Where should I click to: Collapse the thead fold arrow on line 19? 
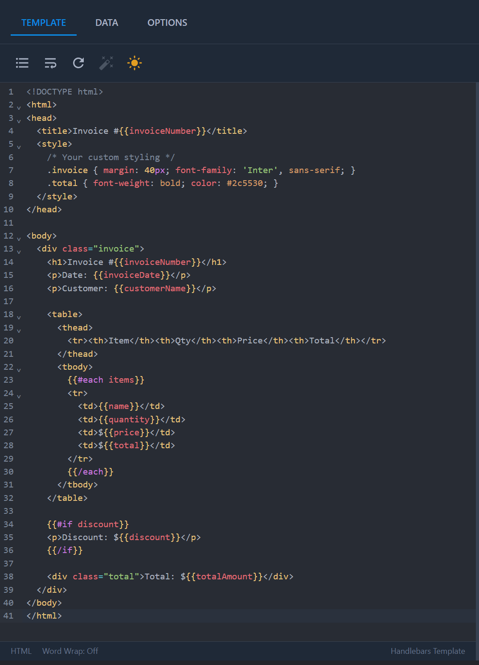point(18,330)
